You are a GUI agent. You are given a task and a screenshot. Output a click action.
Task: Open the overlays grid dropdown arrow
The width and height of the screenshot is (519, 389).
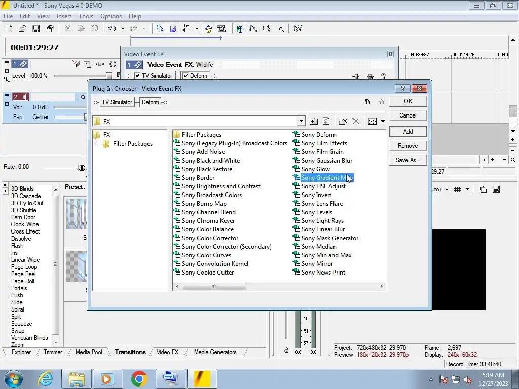coord(467,189)
